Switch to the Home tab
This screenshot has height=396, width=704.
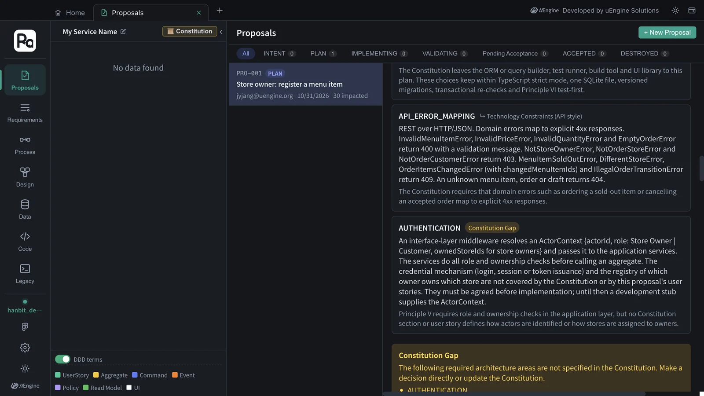click(70, 13)
